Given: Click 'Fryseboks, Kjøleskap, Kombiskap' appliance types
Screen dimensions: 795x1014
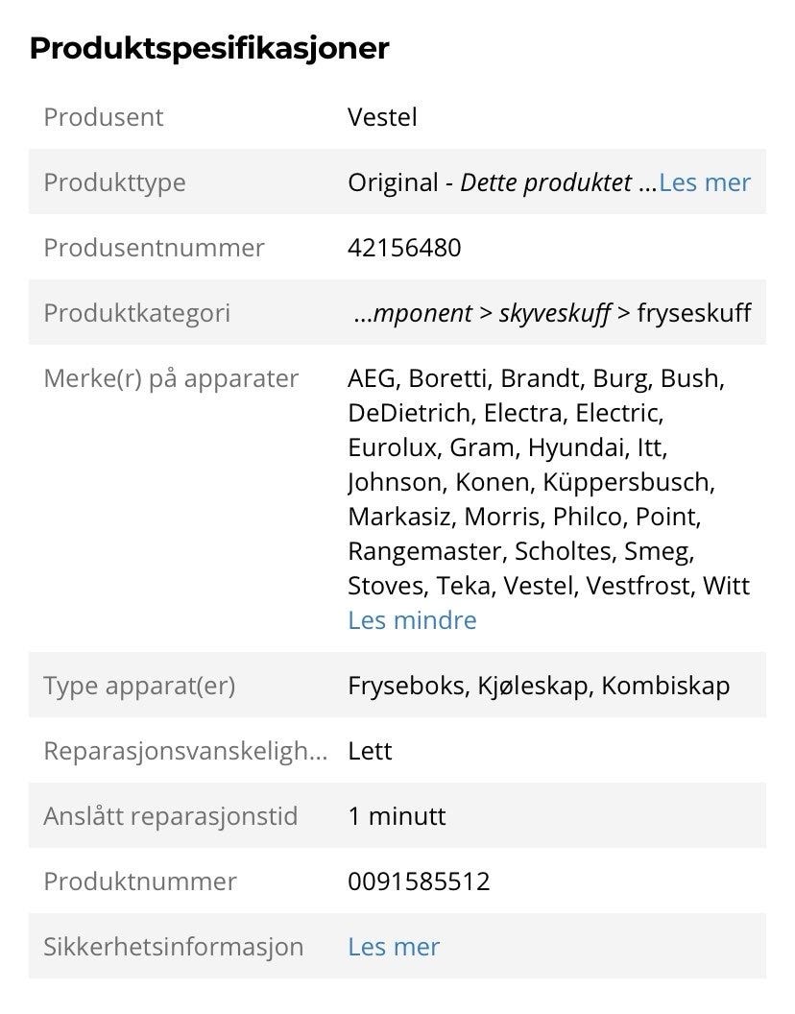Looking at the screenshot, I should (x=539, y=687).
